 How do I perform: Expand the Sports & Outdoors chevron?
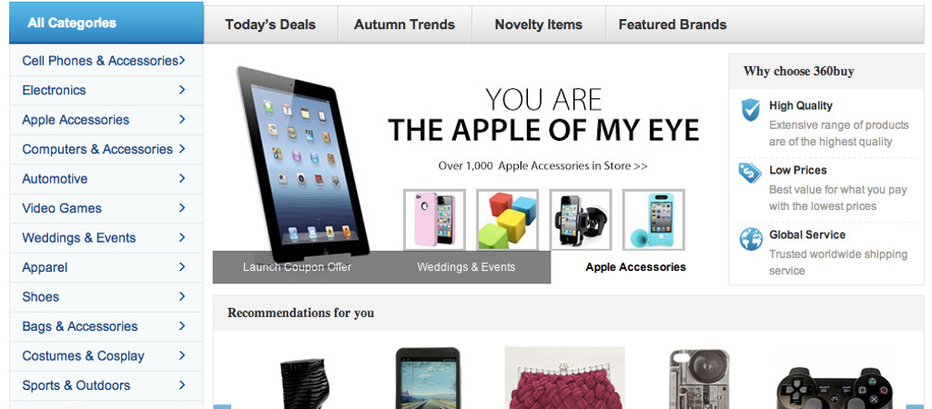182,385
